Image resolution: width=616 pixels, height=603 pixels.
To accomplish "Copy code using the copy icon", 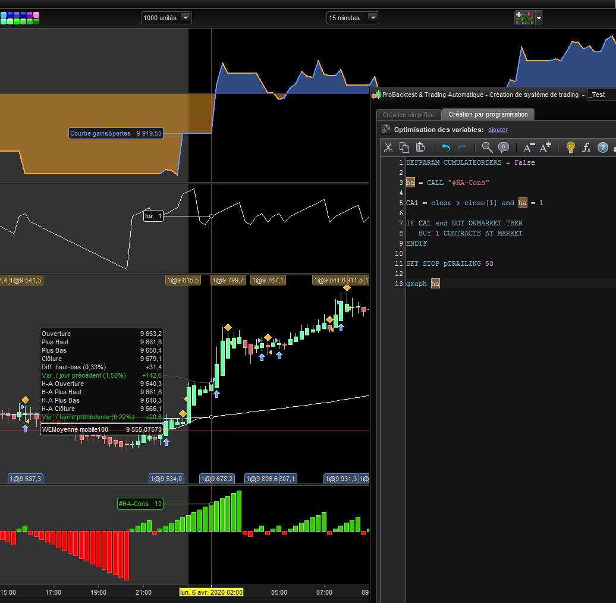I will pyautogui.click(x=404, y=147).
